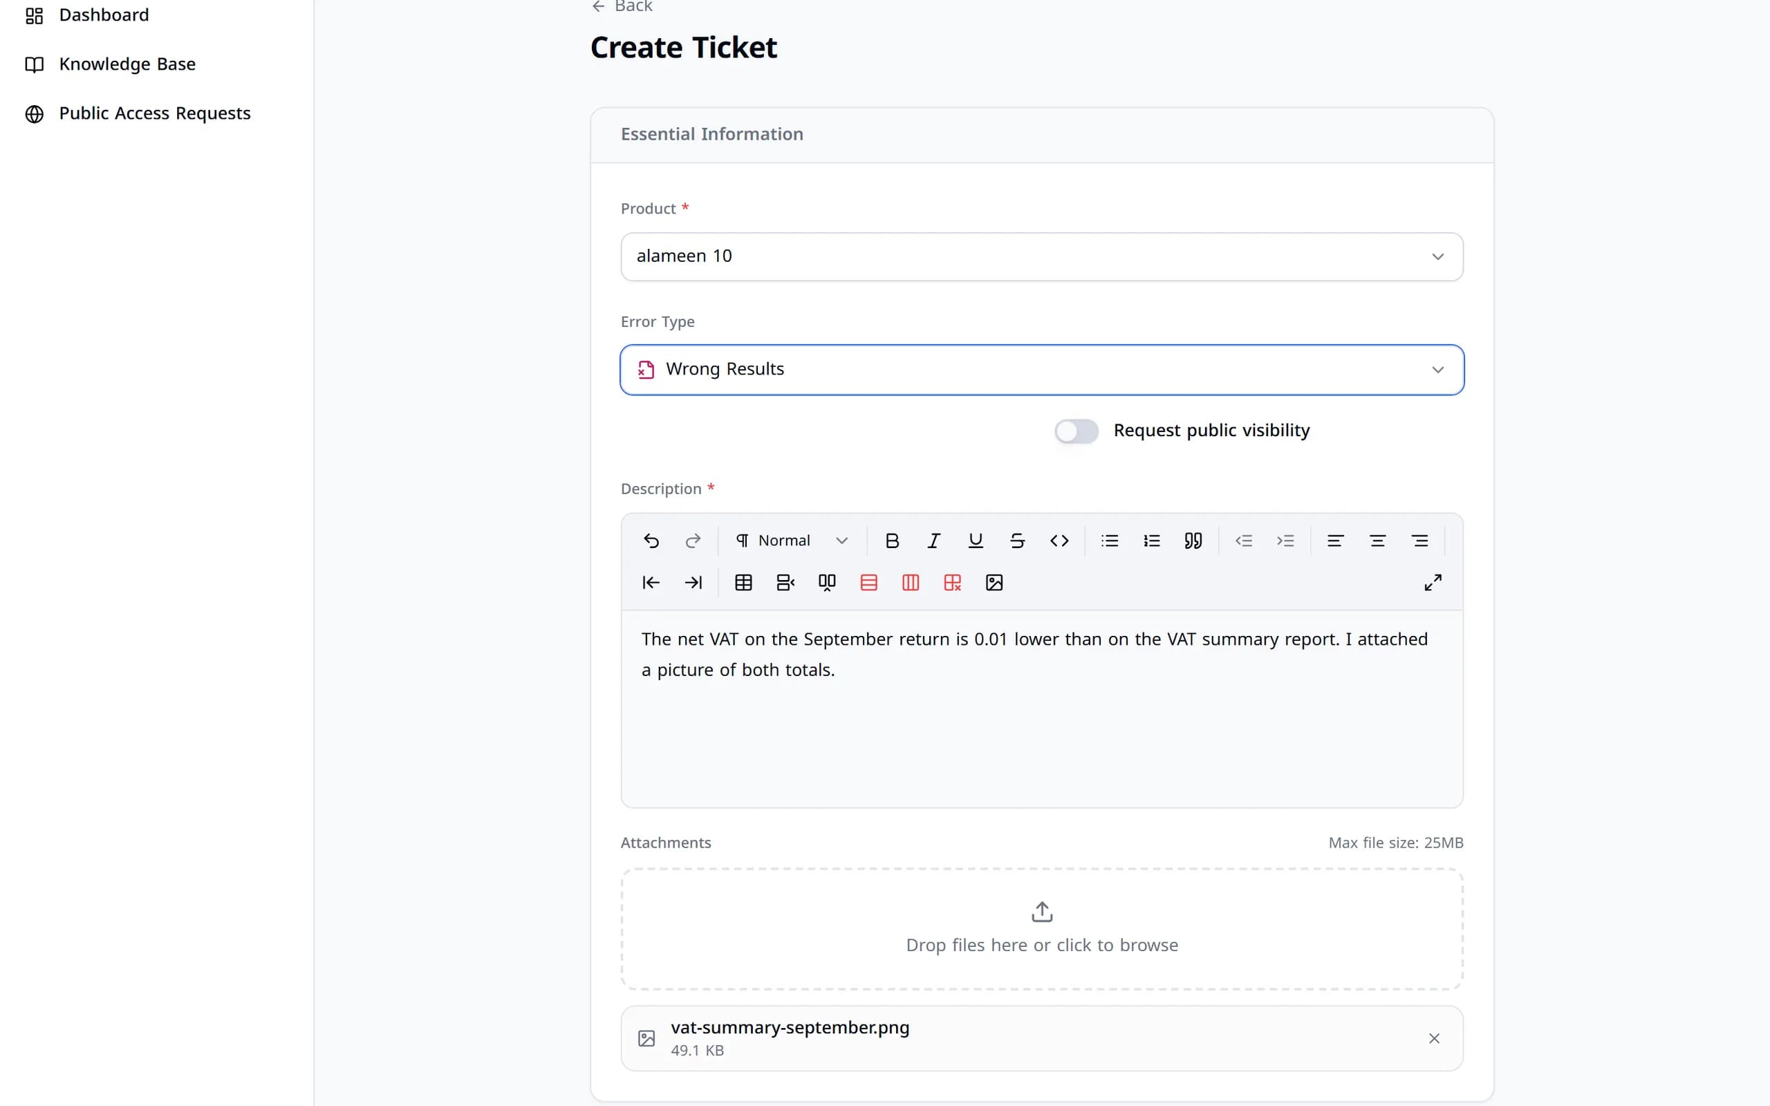1770x1106 pixels.
Task: Apply strikethrough formatting
Action: tap(1017, 541)
